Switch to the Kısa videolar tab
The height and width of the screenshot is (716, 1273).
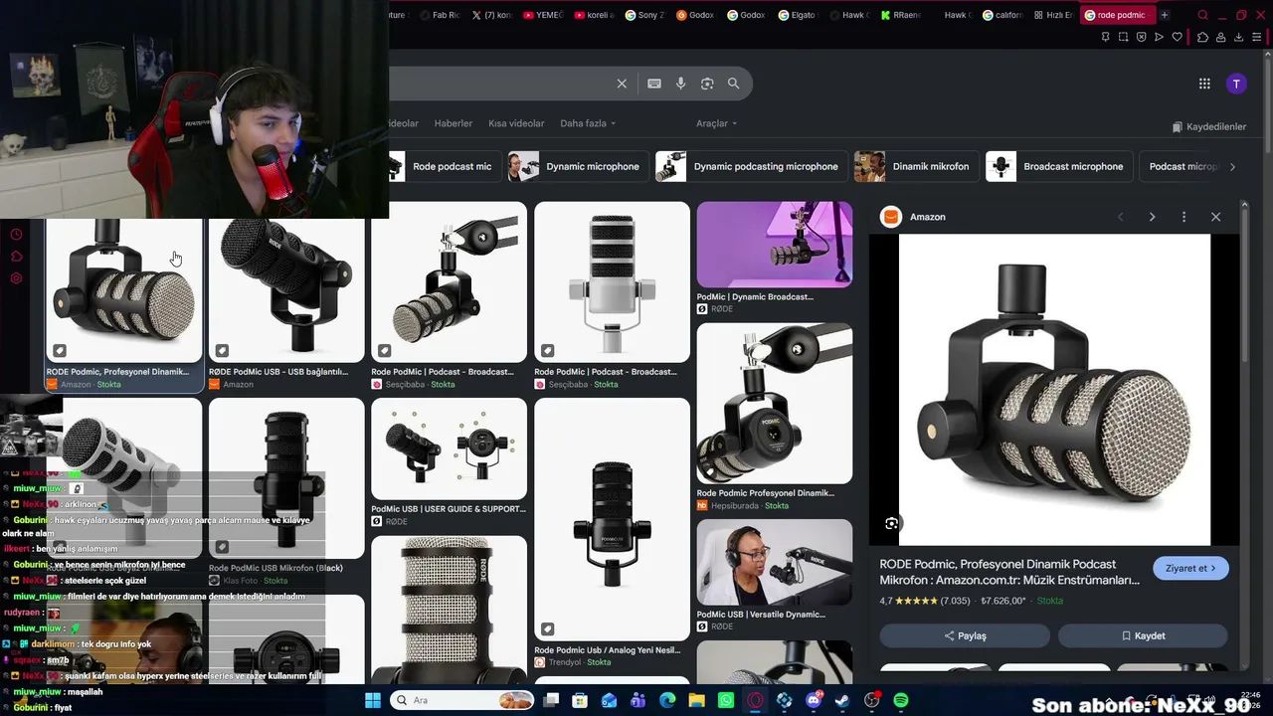pyautogui.click(x=516, y=123)
